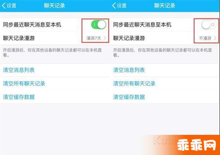
Task: Tap 清空缓存数据 on left screen
Action: [x=19, y=97]
